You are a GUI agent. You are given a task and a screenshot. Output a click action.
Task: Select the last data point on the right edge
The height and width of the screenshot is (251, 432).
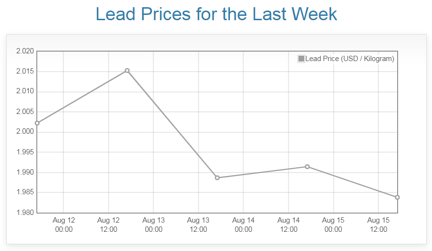pos(397,197)
